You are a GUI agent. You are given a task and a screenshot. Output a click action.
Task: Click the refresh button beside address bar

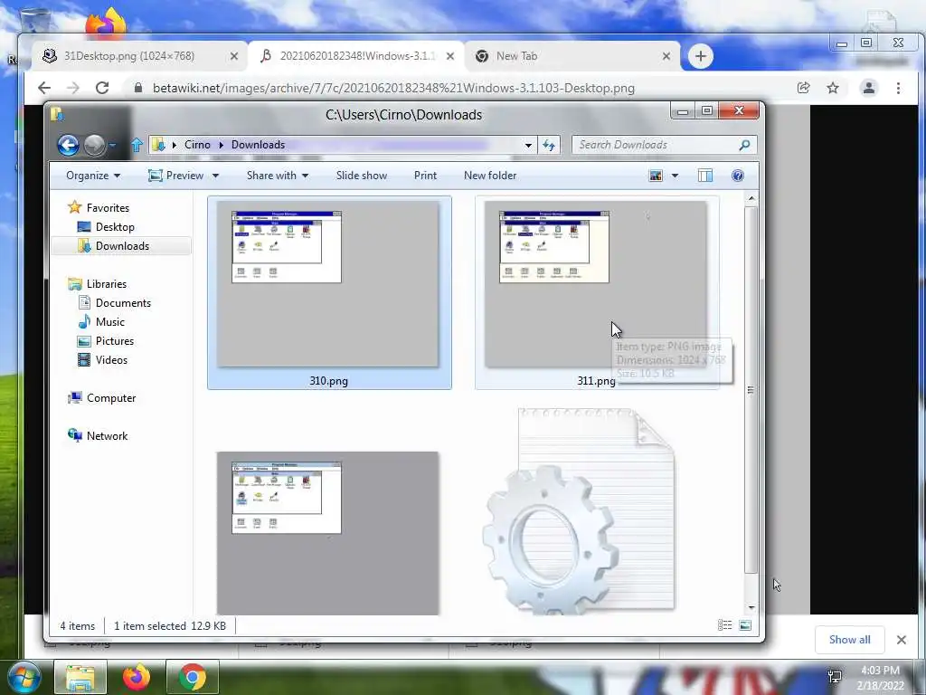pos(549,145)
